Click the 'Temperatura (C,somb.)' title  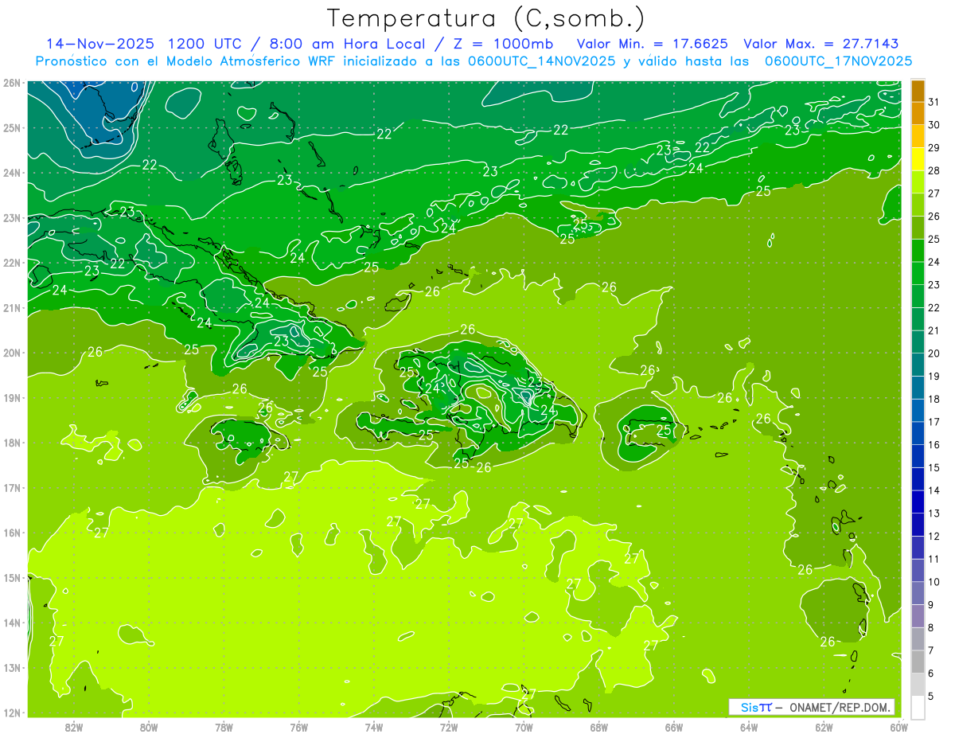click(x=486, y=18)
